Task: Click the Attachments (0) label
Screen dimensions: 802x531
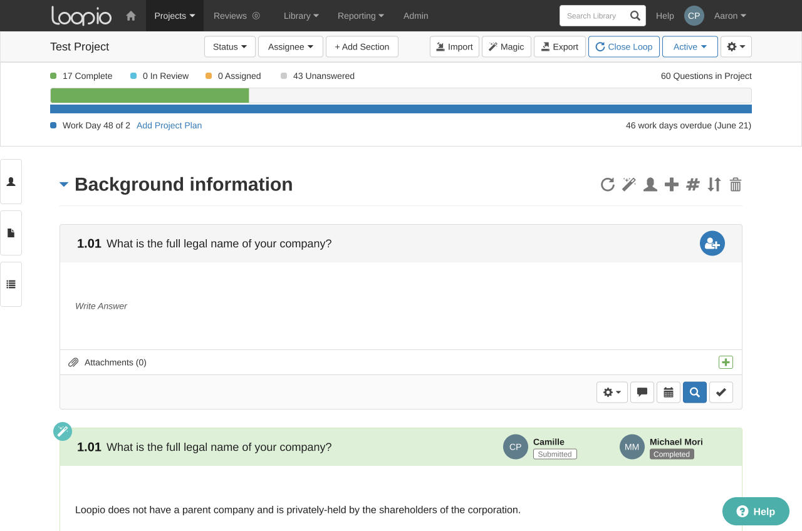Action: (115, 362)
